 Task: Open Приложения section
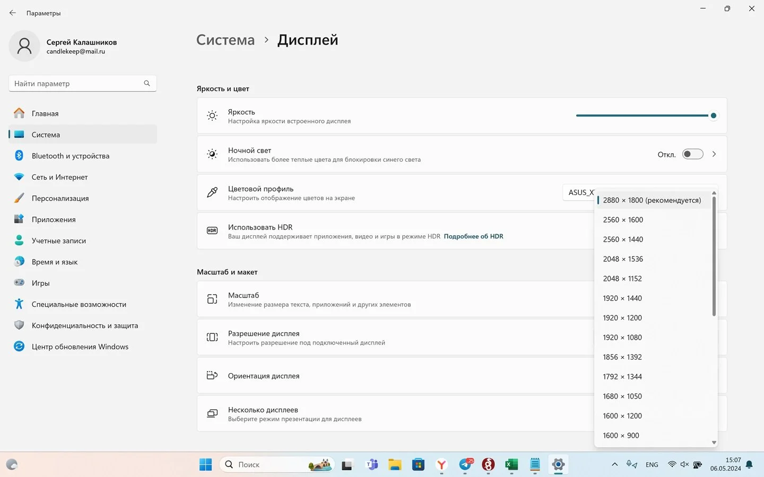click(x=83, y=219)
